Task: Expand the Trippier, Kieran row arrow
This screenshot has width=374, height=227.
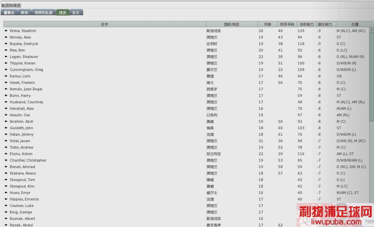Action: 6,63
